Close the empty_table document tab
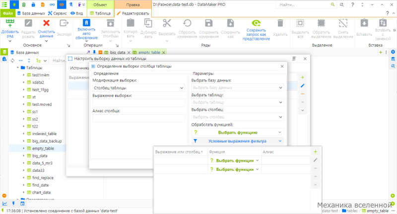The image size is (397, 214). click(164, 53)
